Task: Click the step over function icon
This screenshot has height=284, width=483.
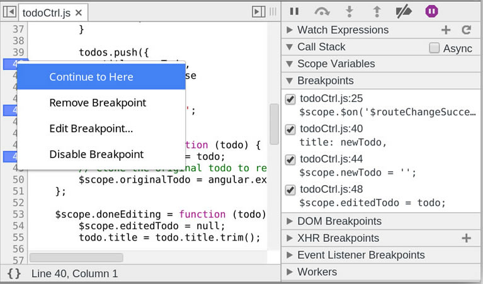Action: 322,11
